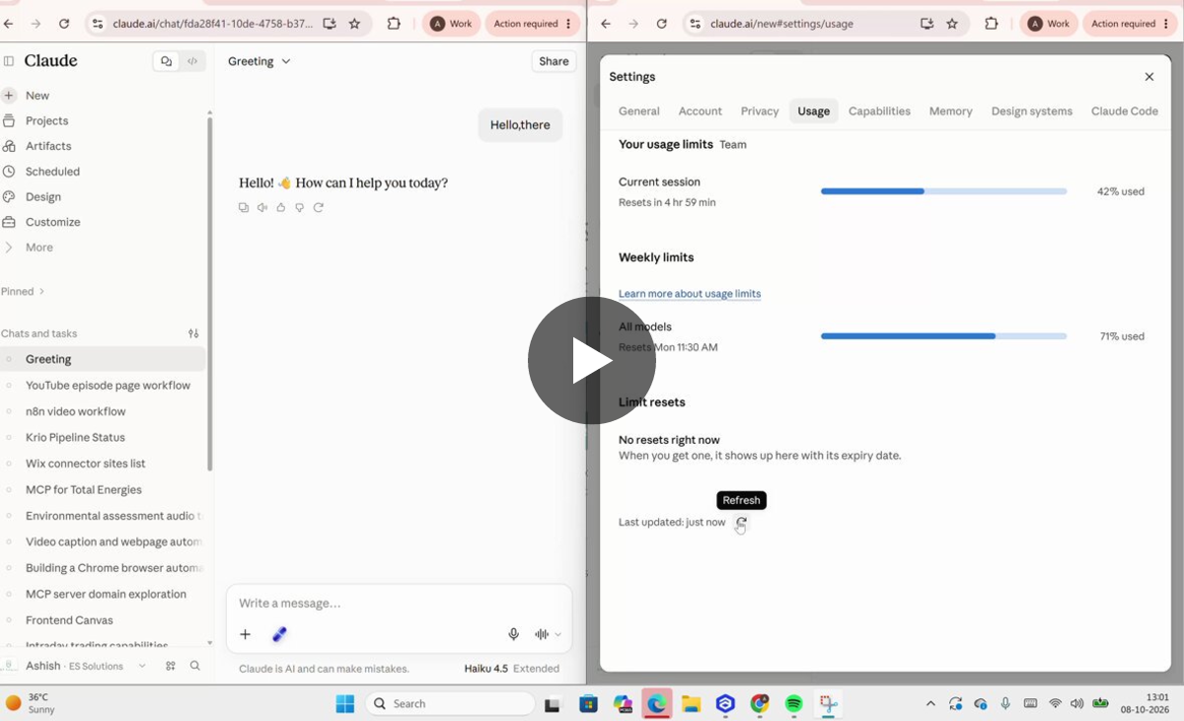
Task: Open search using the magnifier beside Ashish
Action: pyautogui.click(x=195, y=666)
